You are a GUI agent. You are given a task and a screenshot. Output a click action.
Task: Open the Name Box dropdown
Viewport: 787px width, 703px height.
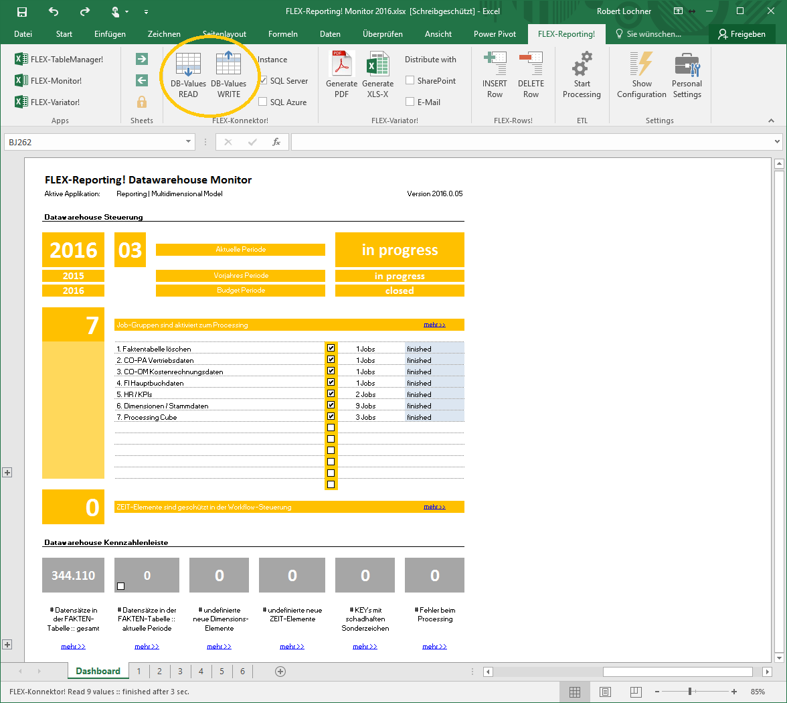pyautogui.click(x=189, y=142)
